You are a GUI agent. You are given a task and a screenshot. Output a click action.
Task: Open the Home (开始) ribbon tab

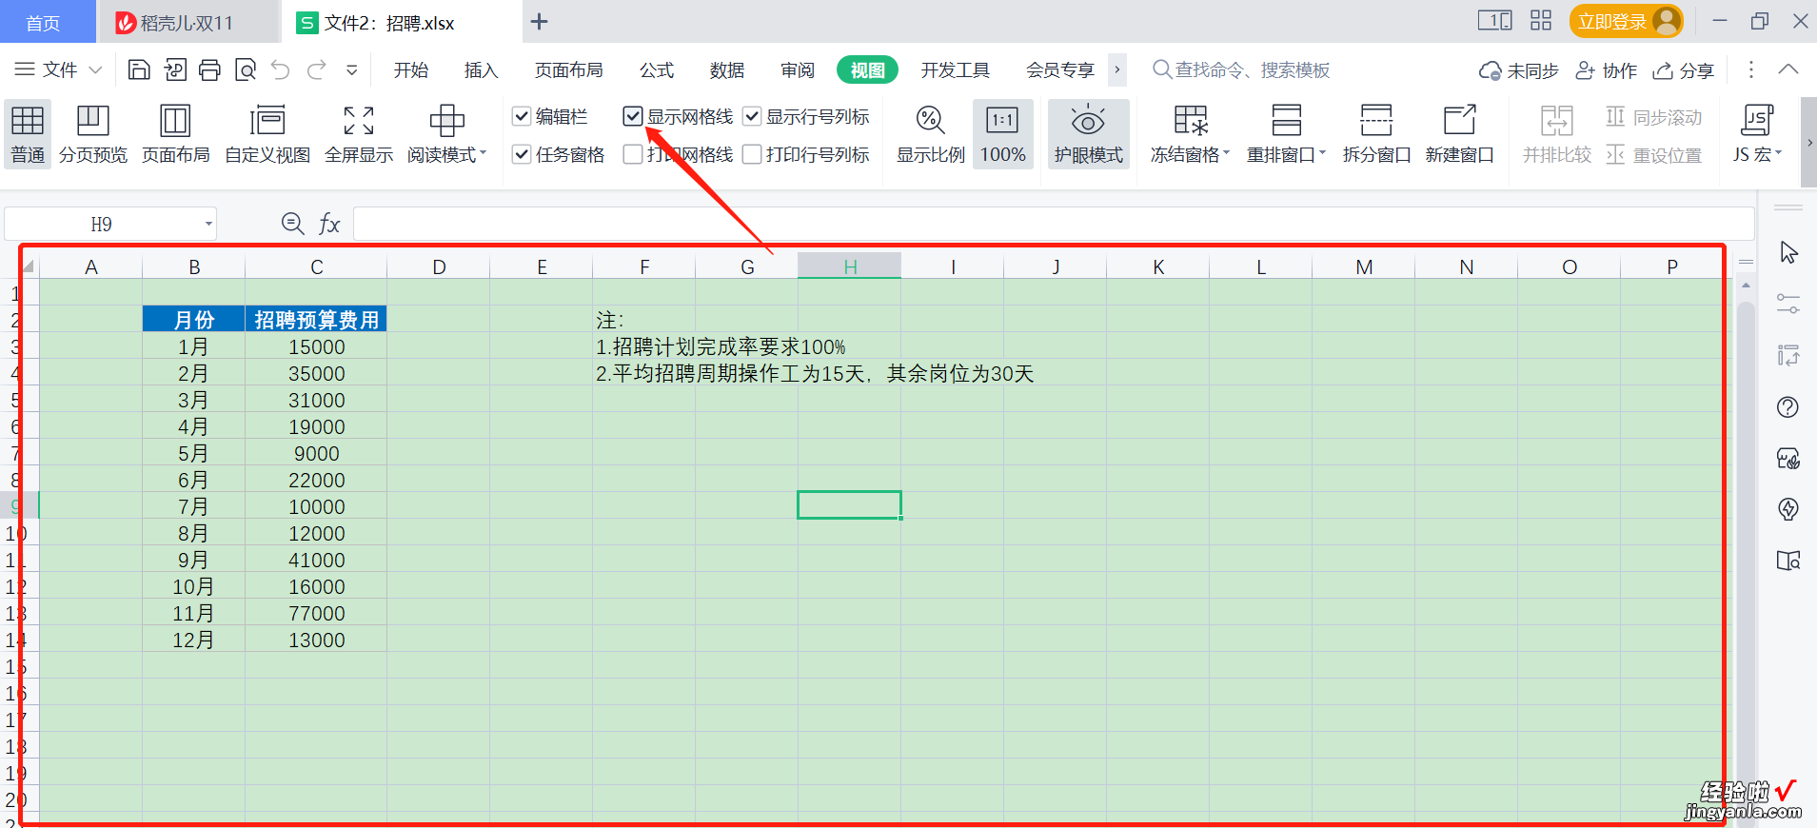[x=411, y=69]
